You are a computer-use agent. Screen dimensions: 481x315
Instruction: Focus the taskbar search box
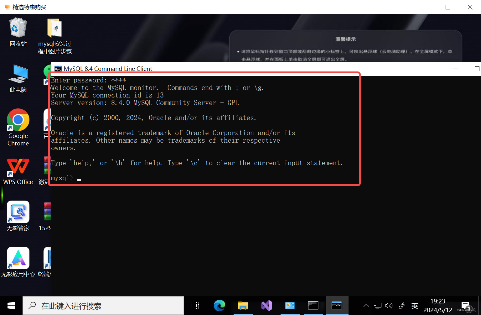(x=103, y=306)
